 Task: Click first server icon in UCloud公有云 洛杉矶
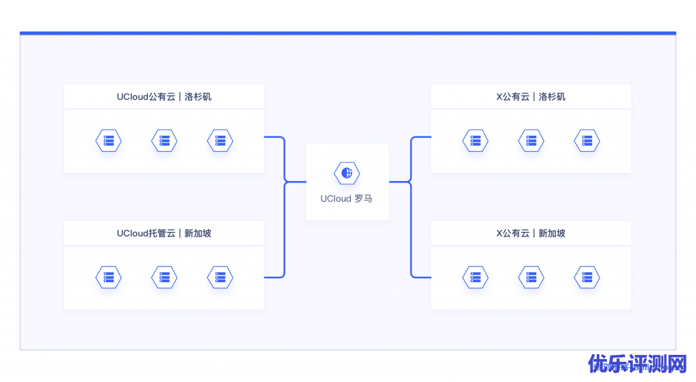[x=108, y=141]
